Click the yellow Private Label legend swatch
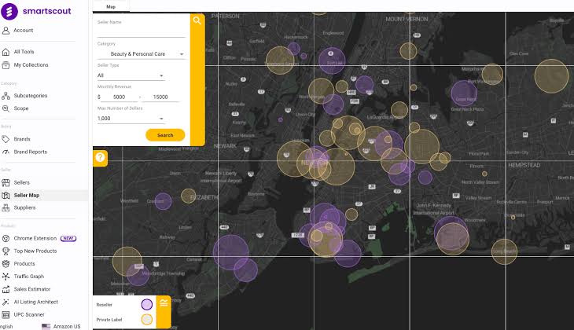The height and width of the screenshot is (330, 574). 147,319
